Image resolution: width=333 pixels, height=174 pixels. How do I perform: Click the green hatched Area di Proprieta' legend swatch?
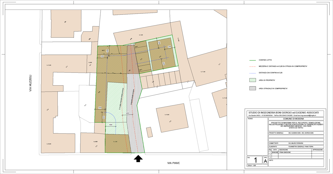[253, 80]
